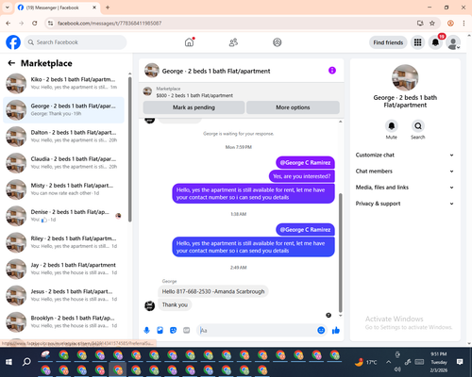
Task: Open the Windows Start menu
Action: [8, 362]
